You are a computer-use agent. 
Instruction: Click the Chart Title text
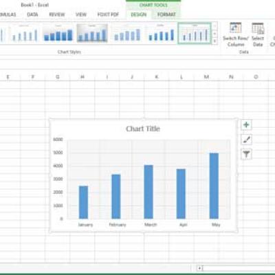tap(143, 129)
